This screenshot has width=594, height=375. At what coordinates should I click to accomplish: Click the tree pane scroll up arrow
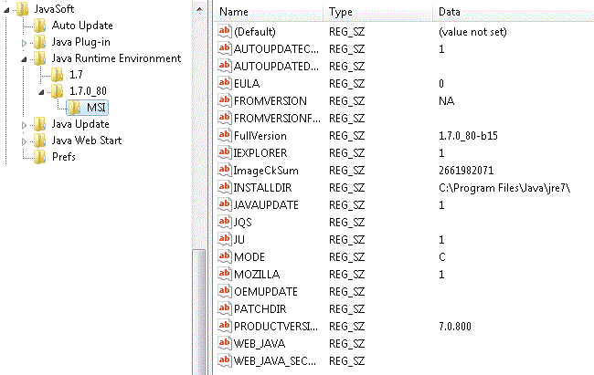[x=199, y=9]
